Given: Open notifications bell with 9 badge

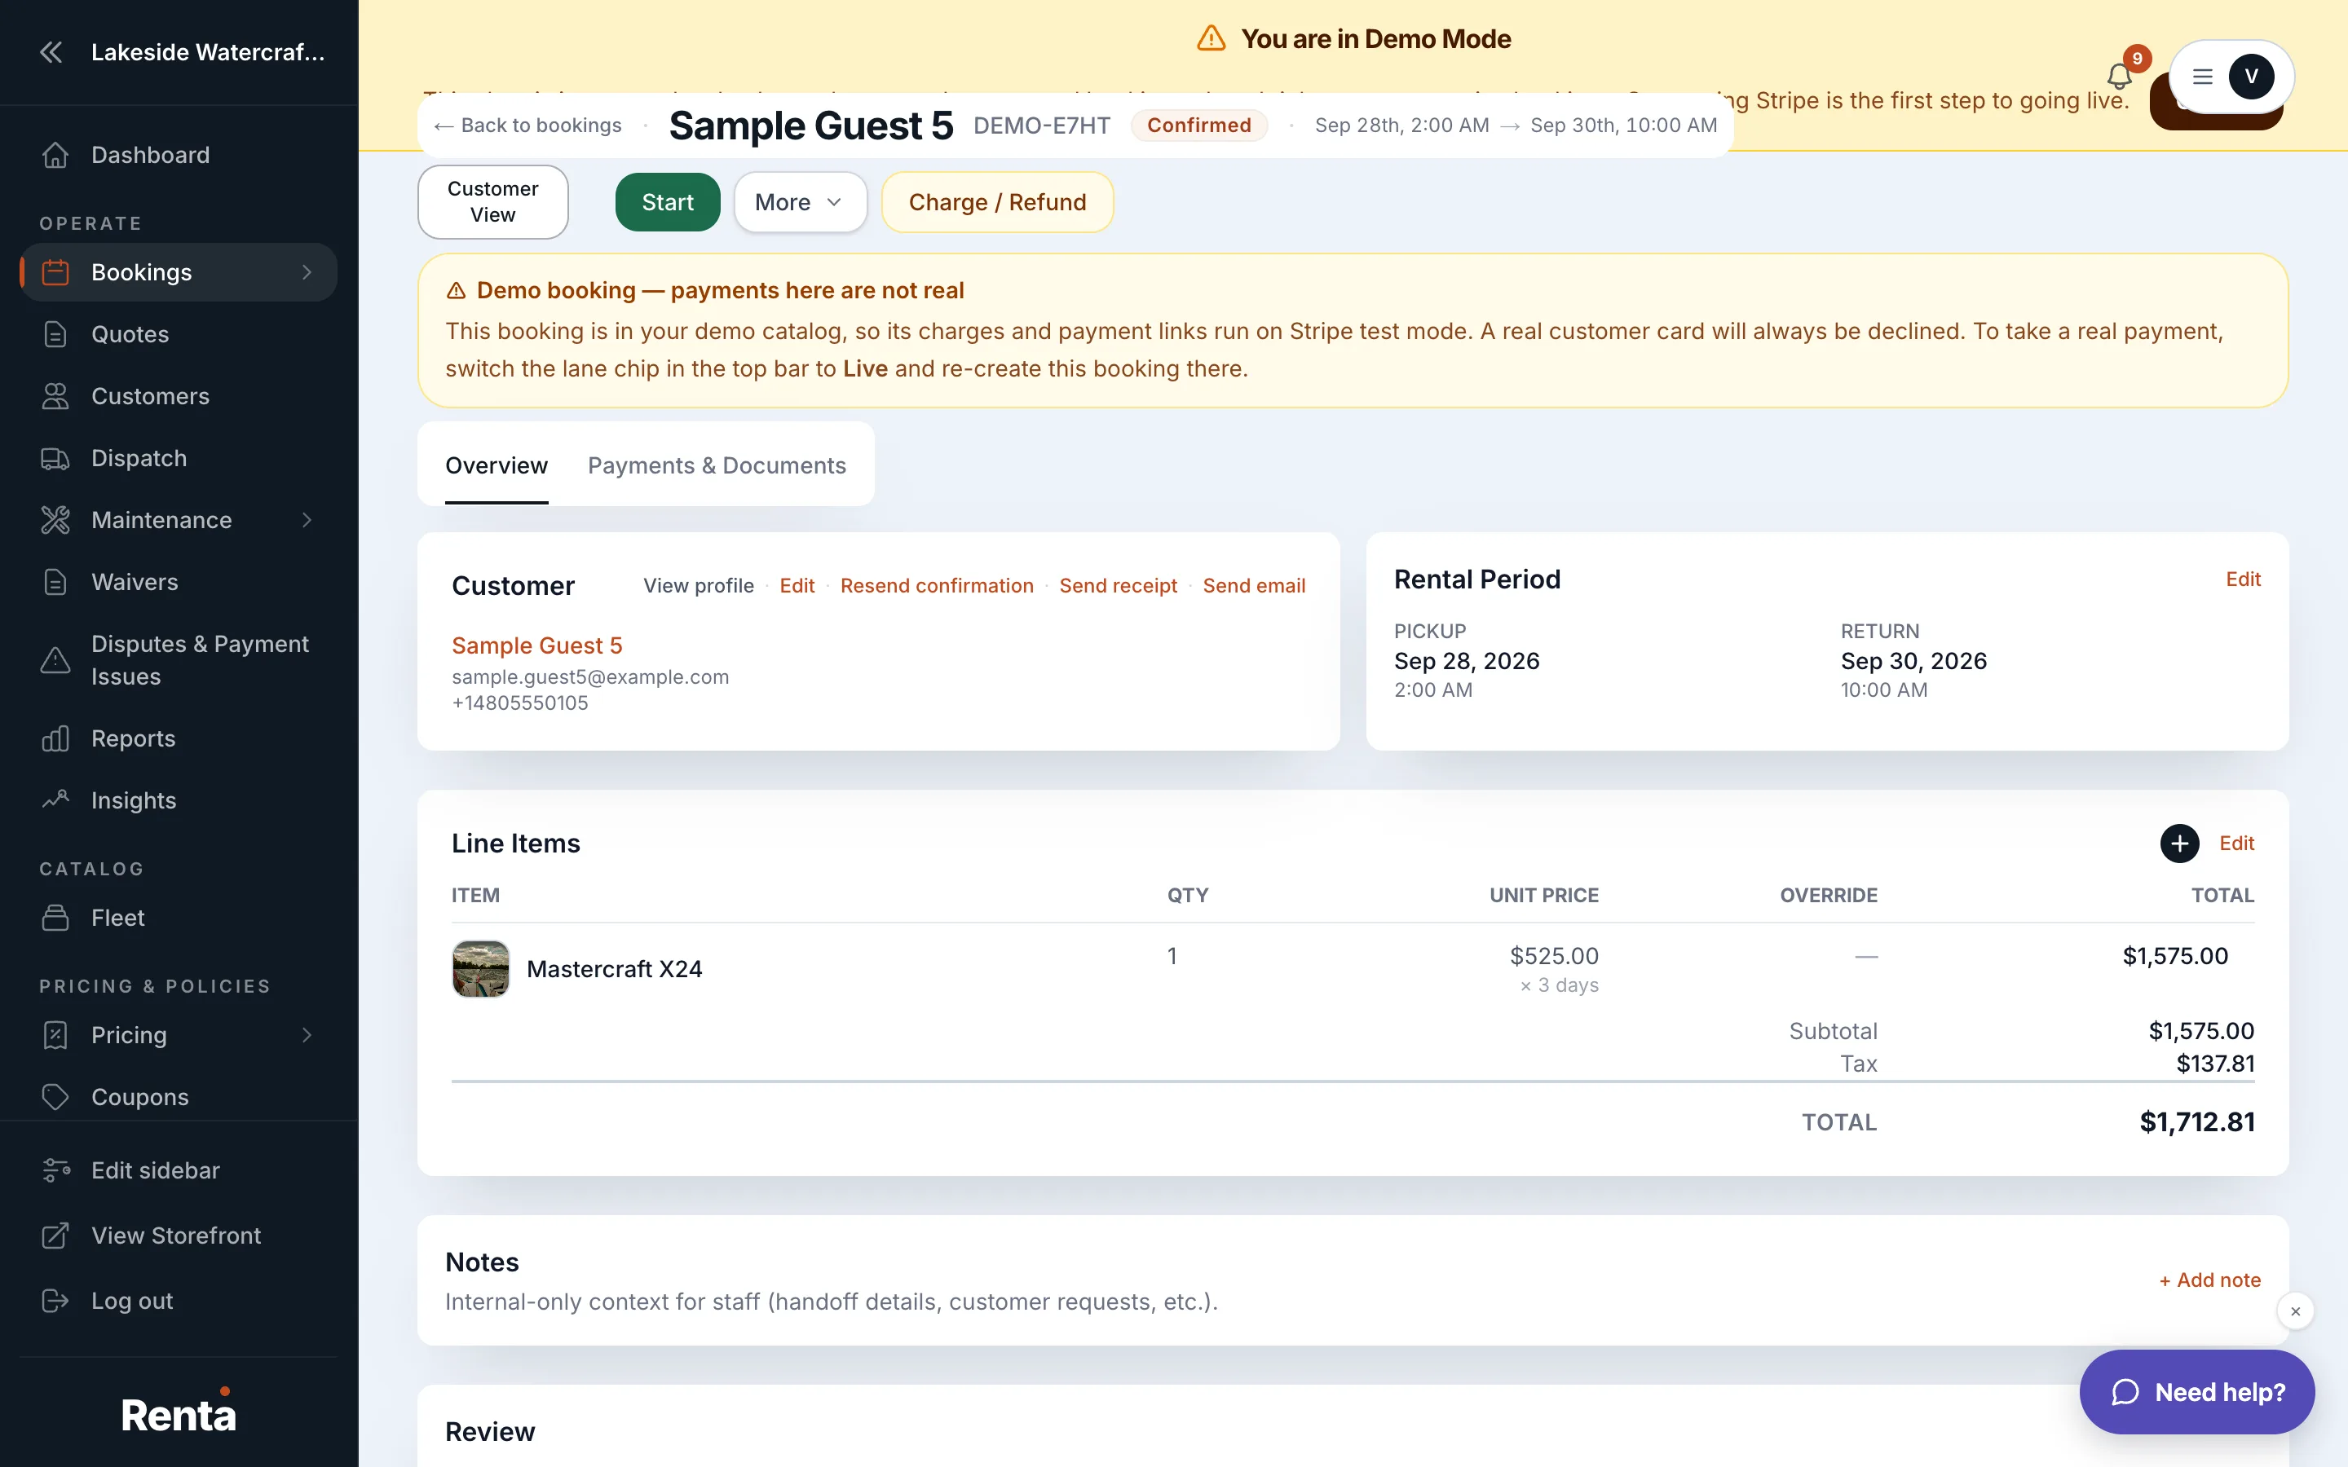Looking at the screenshot, I should 2120,76.
